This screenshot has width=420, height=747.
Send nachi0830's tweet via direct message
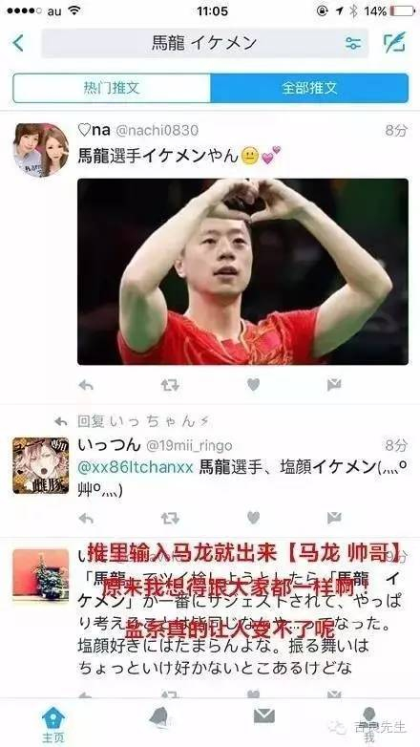tap(334, 385)
